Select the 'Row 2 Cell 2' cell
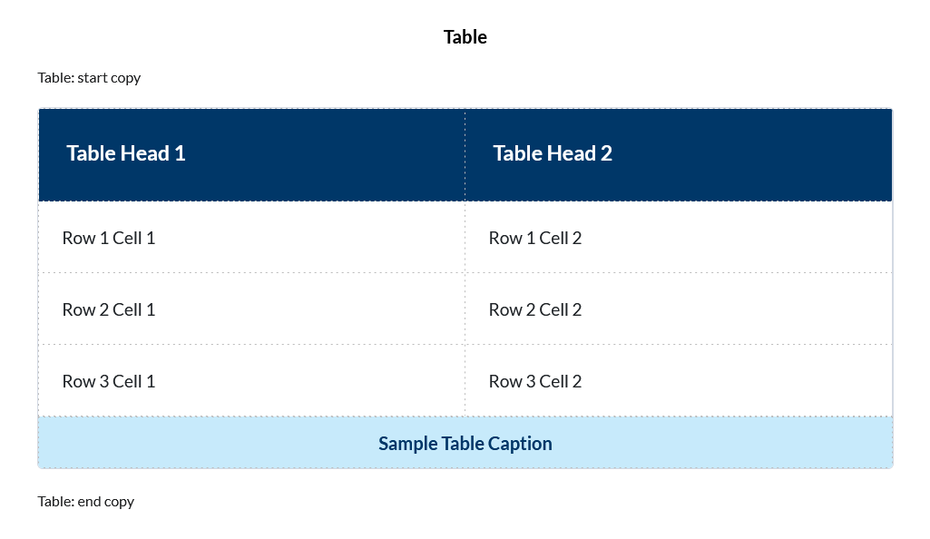930x539 pixels. (x=535, y=310)
